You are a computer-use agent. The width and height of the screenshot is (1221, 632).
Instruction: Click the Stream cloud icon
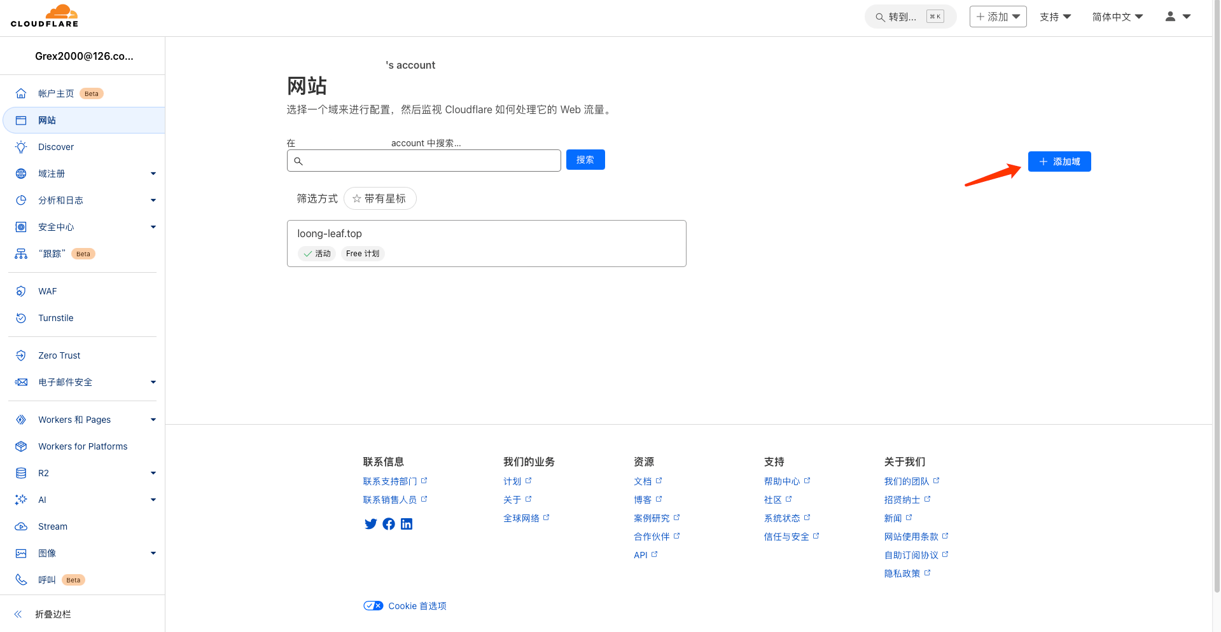21,526
